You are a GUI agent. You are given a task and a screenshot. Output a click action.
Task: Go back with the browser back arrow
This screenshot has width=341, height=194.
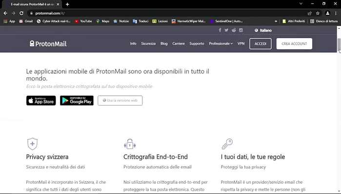point(5,13)
